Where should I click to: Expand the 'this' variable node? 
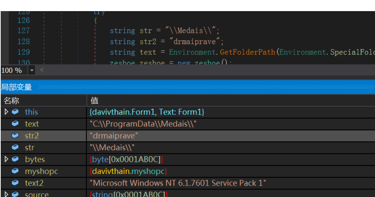[6, 112]
